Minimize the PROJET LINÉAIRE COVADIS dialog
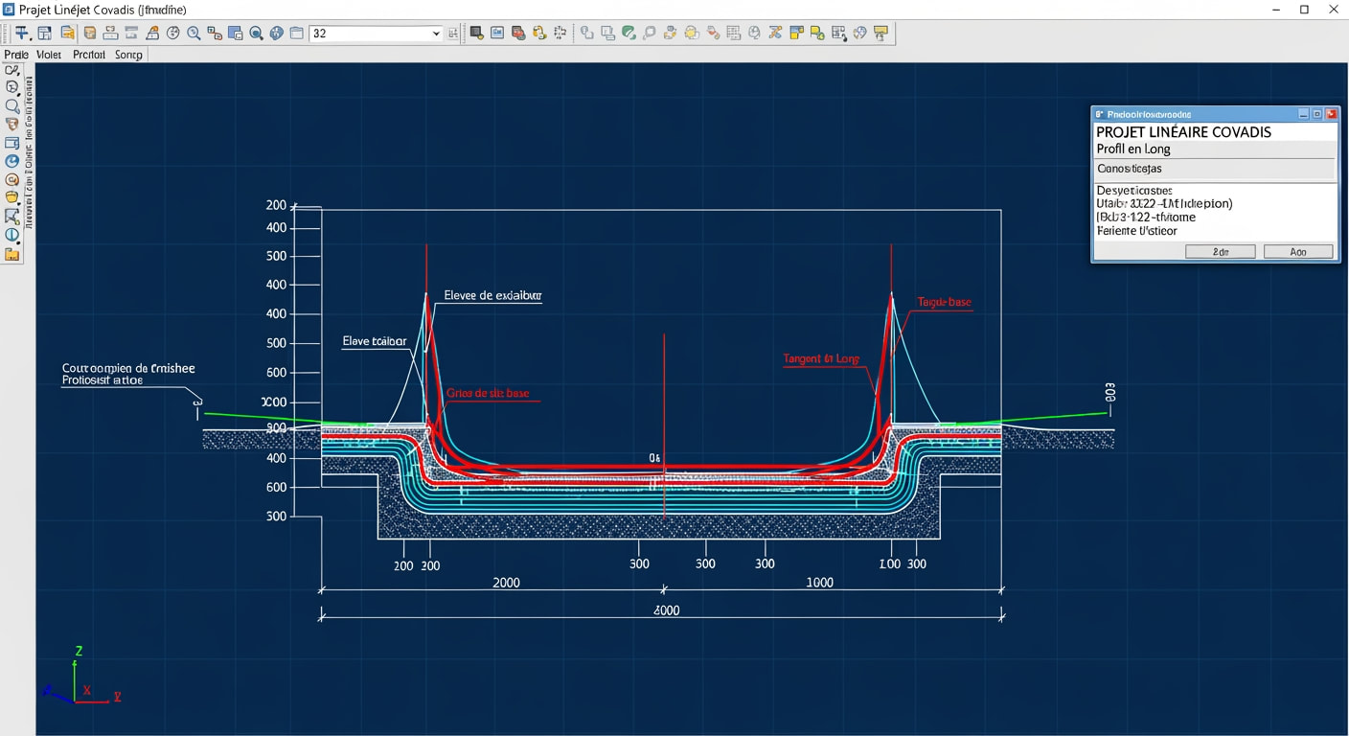Viewport: 1349px width, 736px height. tap(1303, 113)
